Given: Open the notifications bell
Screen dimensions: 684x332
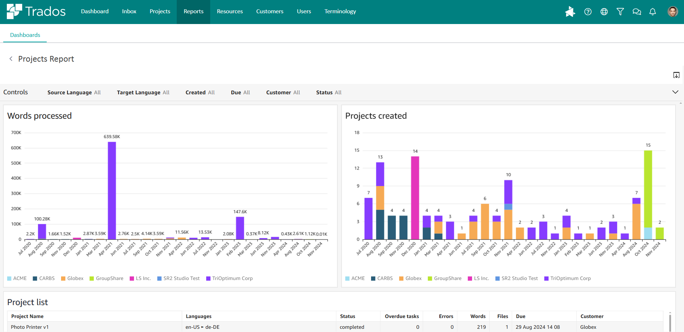Looking at the screenshot, I should [x=653, y=12].
